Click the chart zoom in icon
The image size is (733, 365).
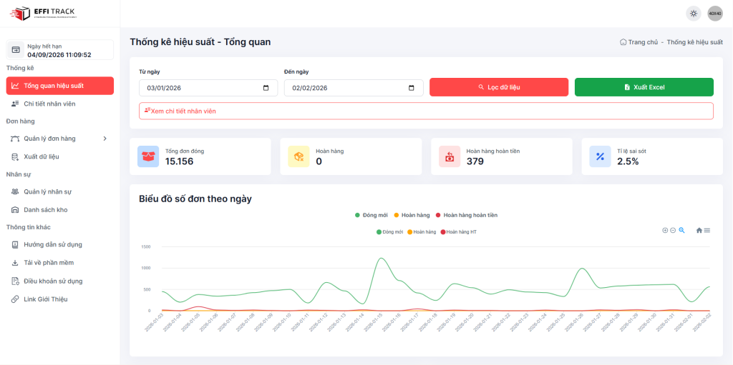(x=665, y=230)
